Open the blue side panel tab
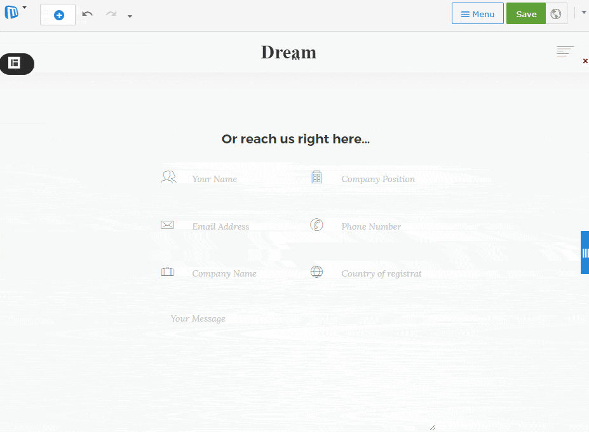589x432 pixels. (x=585, y=252)
